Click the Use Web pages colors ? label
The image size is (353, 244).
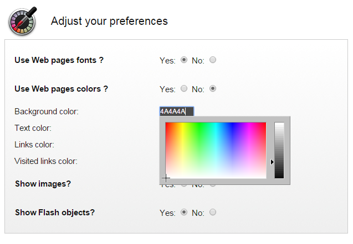point(61,88)
